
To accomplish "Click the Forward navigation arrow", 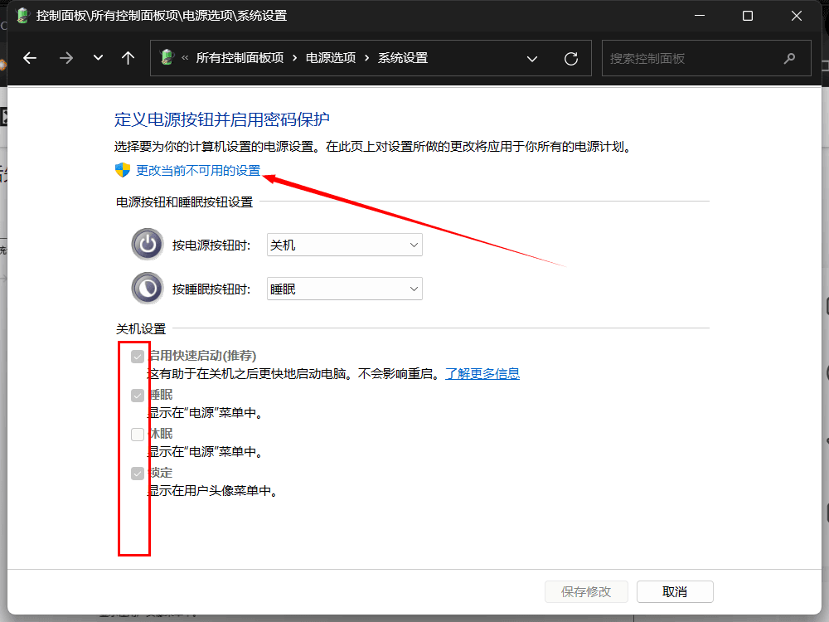I will (66, 58).
